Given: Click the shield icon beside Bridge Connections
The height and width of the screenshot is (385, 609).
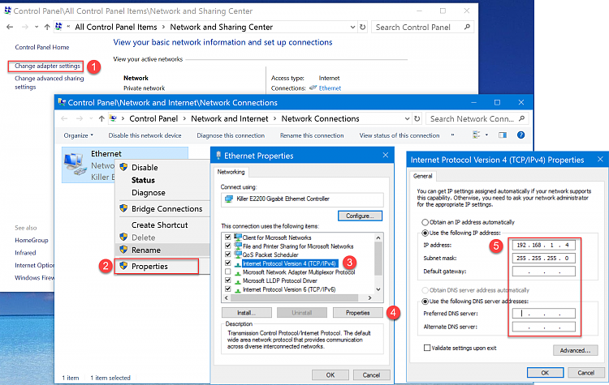Looking at the screenshot, I should (123, 209).
